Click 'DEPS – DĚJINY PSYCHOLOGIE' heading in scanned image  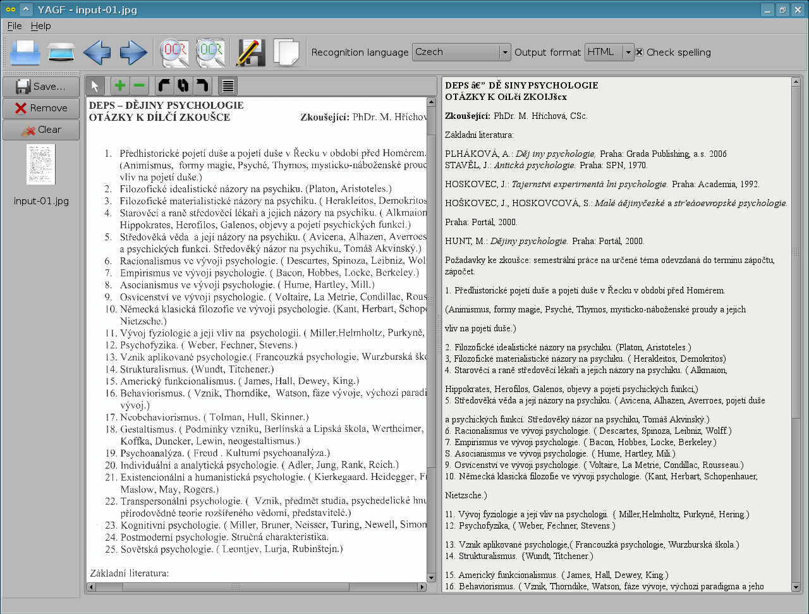tap(166, 105)
